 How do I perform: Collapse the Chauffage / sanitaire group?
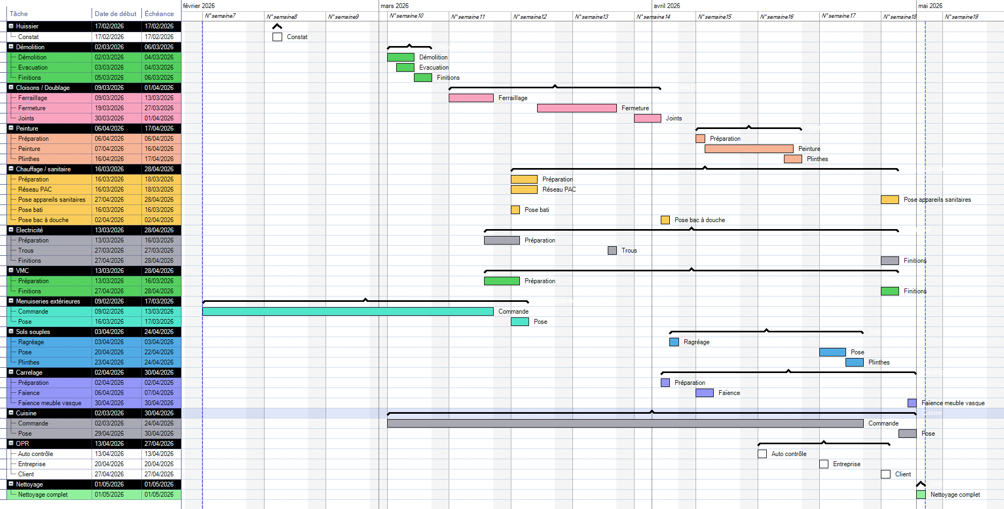pyautogui.click(x=11, y=169)
